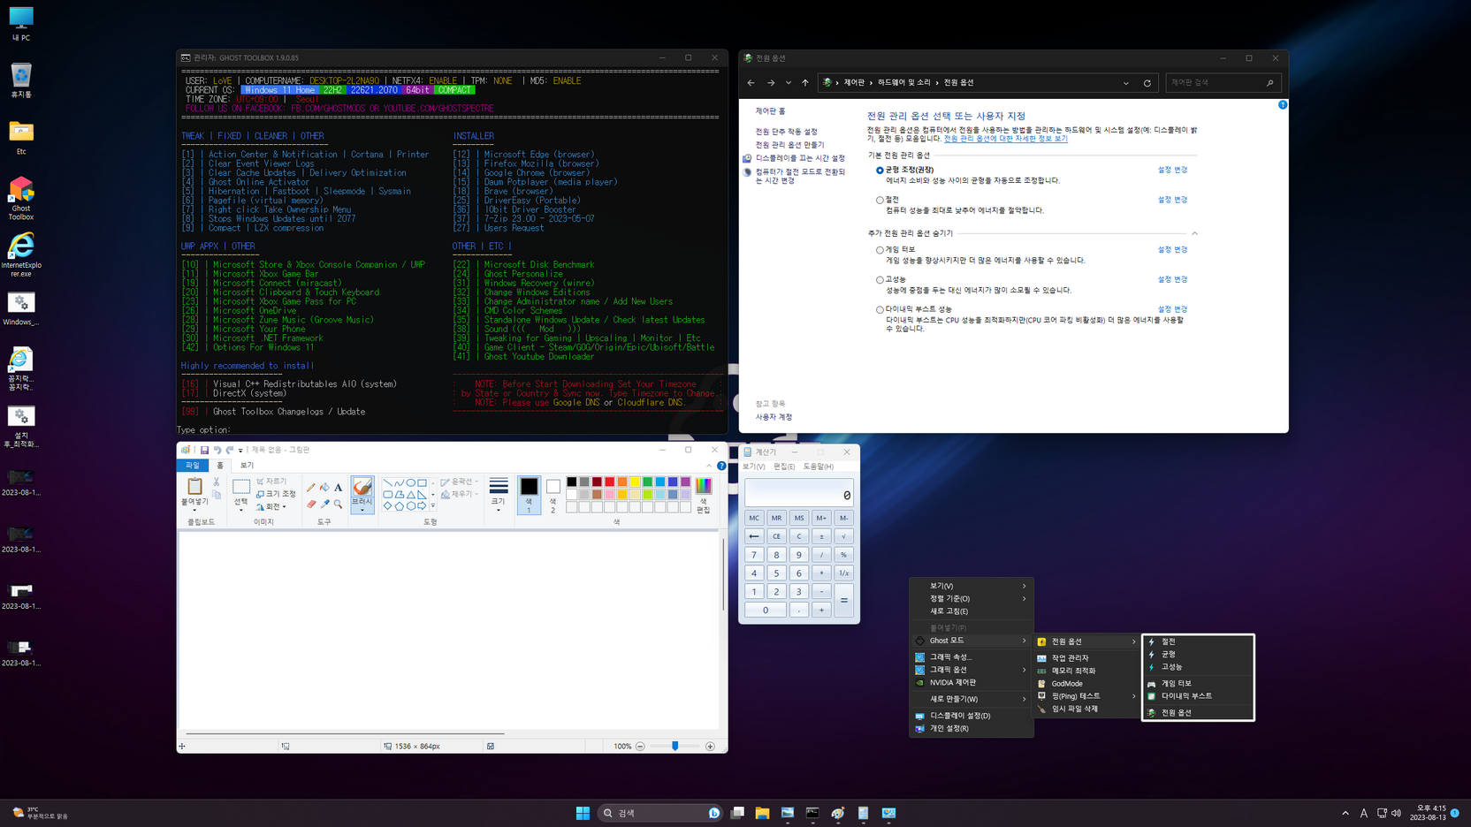Open the 파일 file tab in Paint
Screen dimensions: 1471x827
[x=193, y=466]
